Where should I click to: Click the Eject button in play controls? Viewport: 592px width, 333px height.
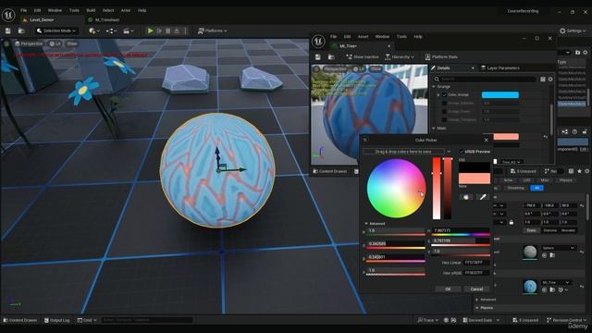coord(177,31)
